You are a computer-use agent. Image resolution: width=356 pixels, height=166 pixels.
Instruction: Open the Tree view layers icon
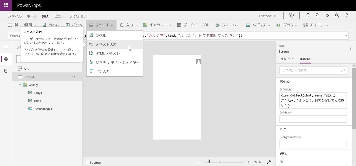point(6,59)
